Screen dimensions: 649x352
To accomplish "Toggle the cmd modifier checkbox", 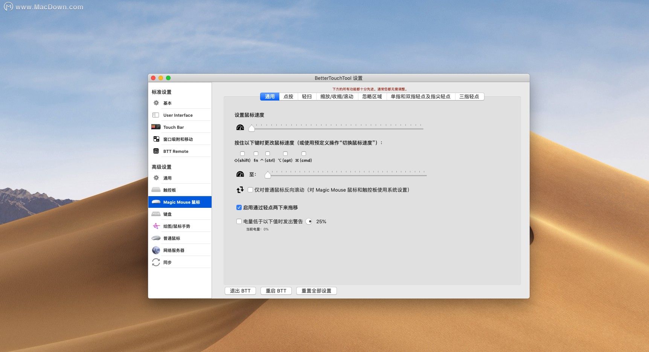I will (x=304, y=154).
